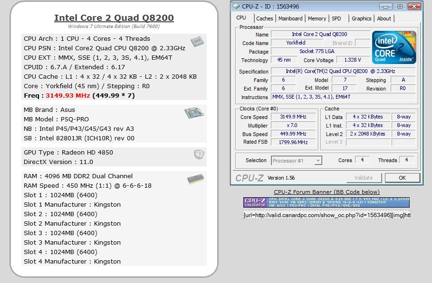Click the CPU-Z title bar app icon

(236, 6)
